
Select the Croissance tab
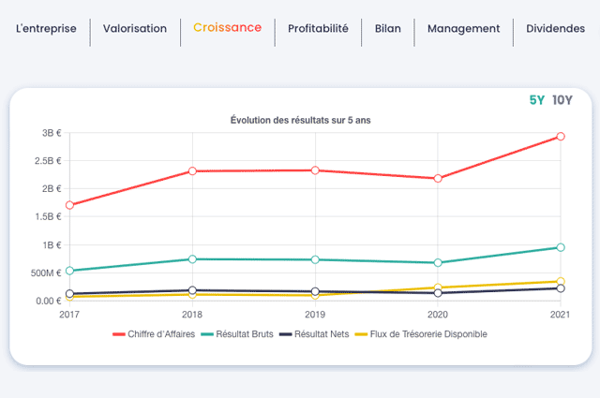(227, 27)
